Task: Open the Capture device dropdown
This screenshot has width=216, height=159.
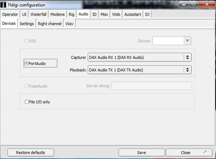Action: point(140,57)
